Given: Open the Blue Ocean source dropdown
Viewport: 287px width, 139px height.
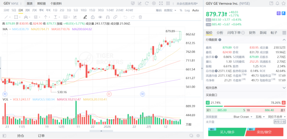Looking at the screenshot, I should pyautogui.click(x=243, y=117).
